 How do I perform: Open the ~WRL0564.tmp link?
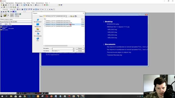[x=112, y=38]
